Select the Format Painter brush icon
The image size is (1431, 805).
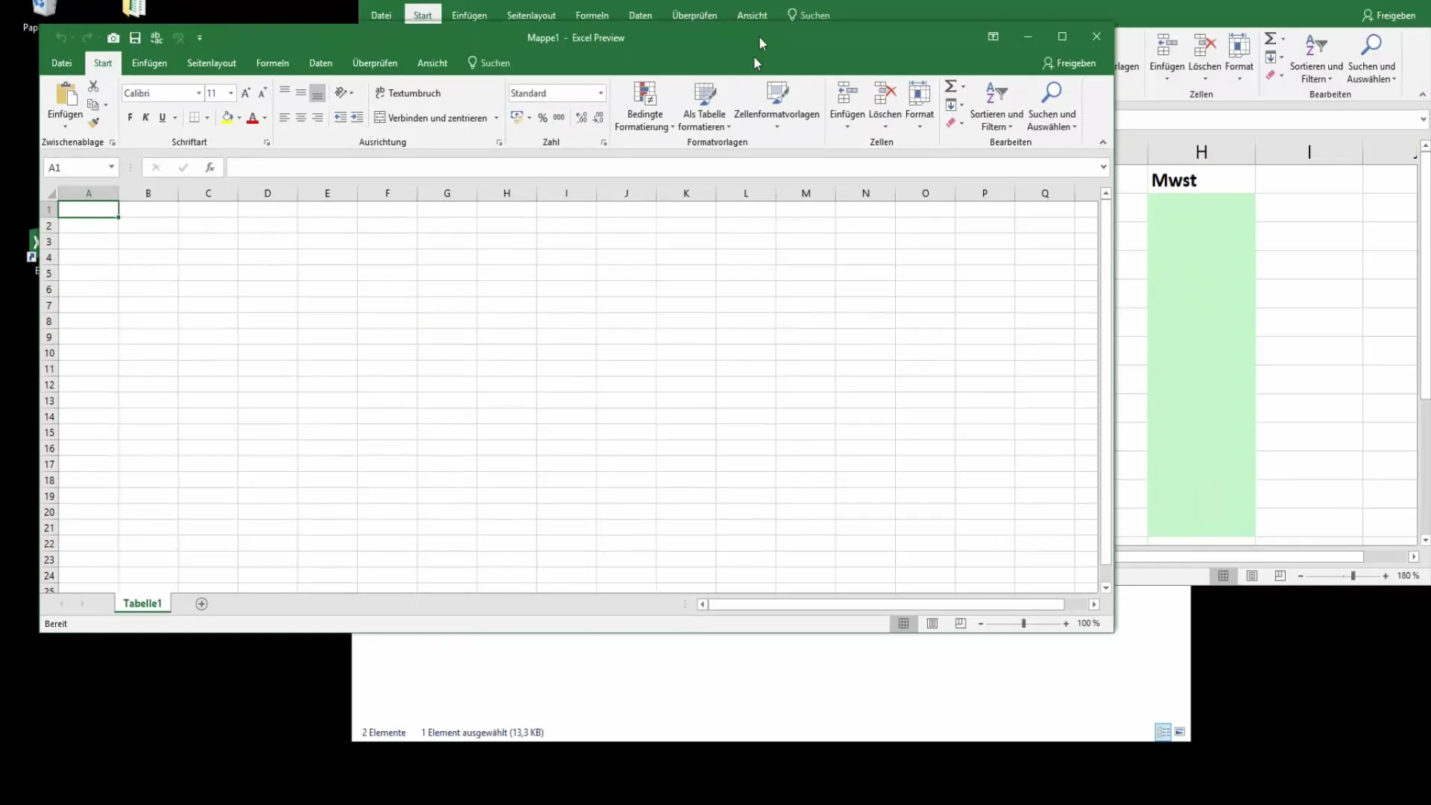pos(93,122)
